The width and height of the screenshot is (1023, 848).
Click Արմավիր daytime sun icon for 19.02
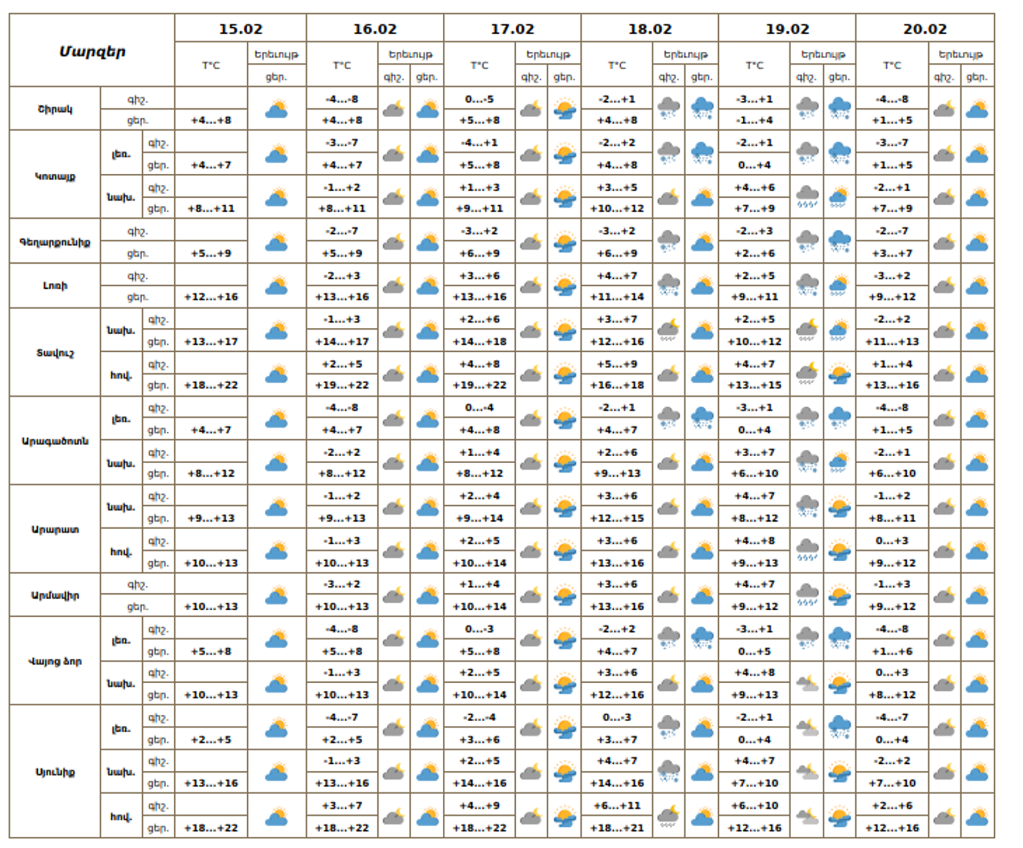[x=839, y=595]
